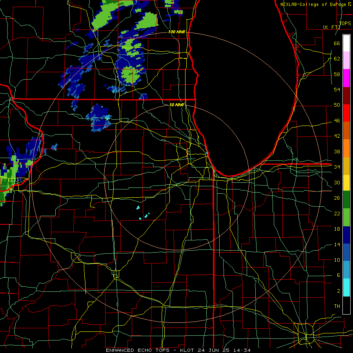Click the legend value 50

337,105
